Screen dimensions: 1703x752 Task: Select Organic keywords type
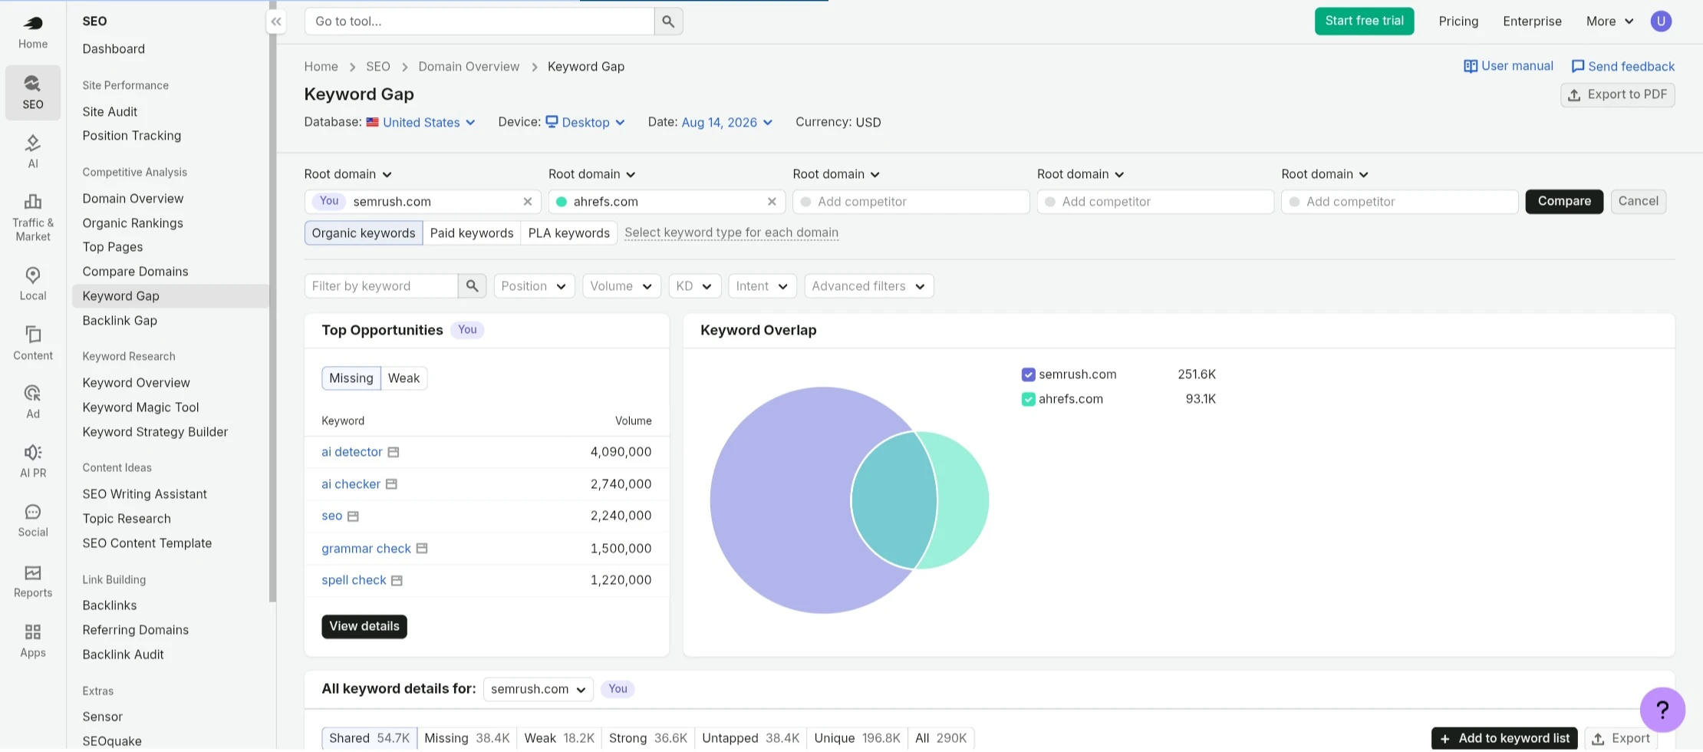364,233
